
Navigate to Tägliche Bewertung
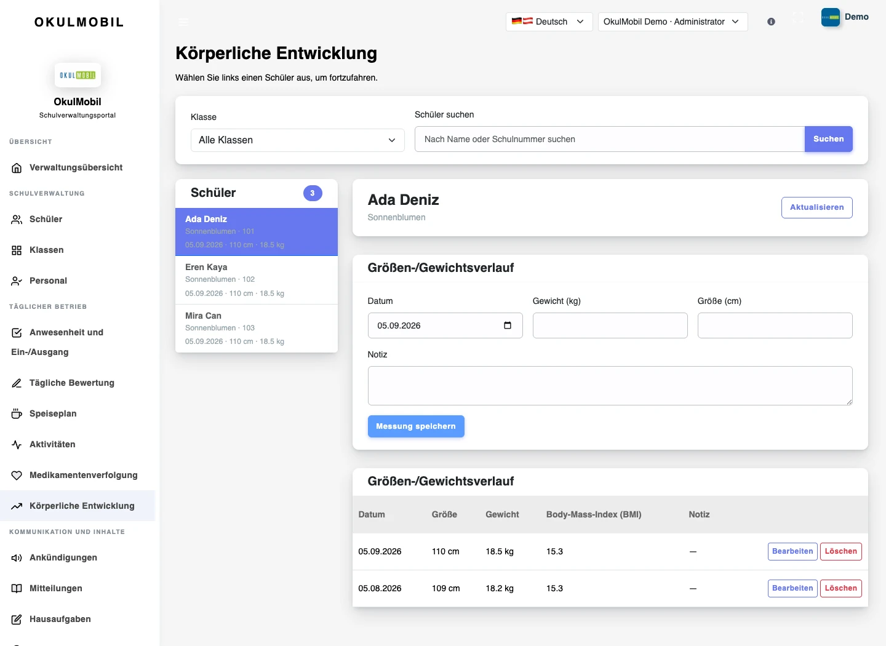78,383
